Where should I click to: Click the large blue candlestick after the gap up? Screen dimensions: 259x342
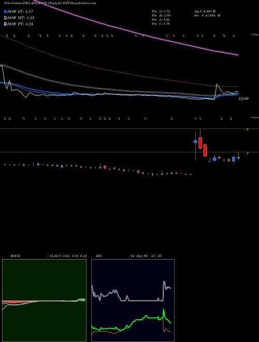[x=196, y=141]
